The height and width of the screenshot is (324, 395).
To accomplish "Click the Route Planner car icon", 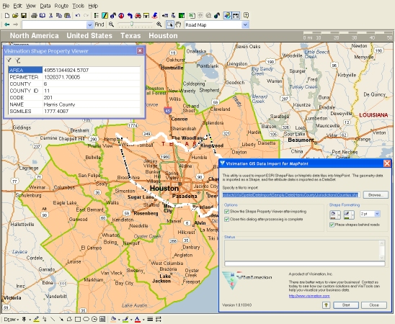I will click(x=138, y=16).
